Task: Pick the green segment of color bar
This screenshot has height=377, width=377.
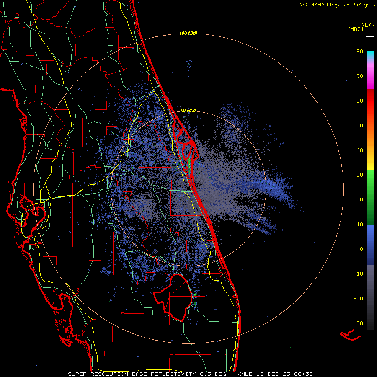Action: tap(370, 198)
